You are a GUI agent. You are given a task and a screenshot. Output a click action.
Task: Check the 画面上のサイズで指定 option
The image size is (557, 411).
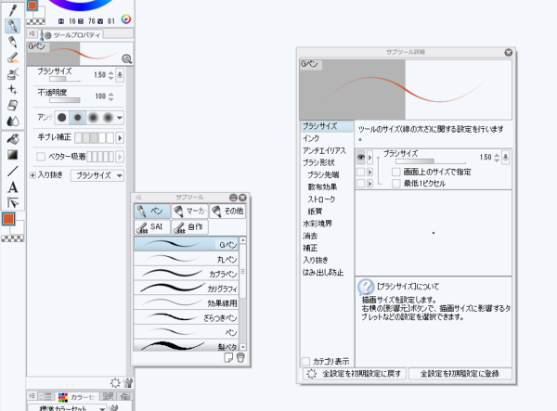tap(396, 172)
